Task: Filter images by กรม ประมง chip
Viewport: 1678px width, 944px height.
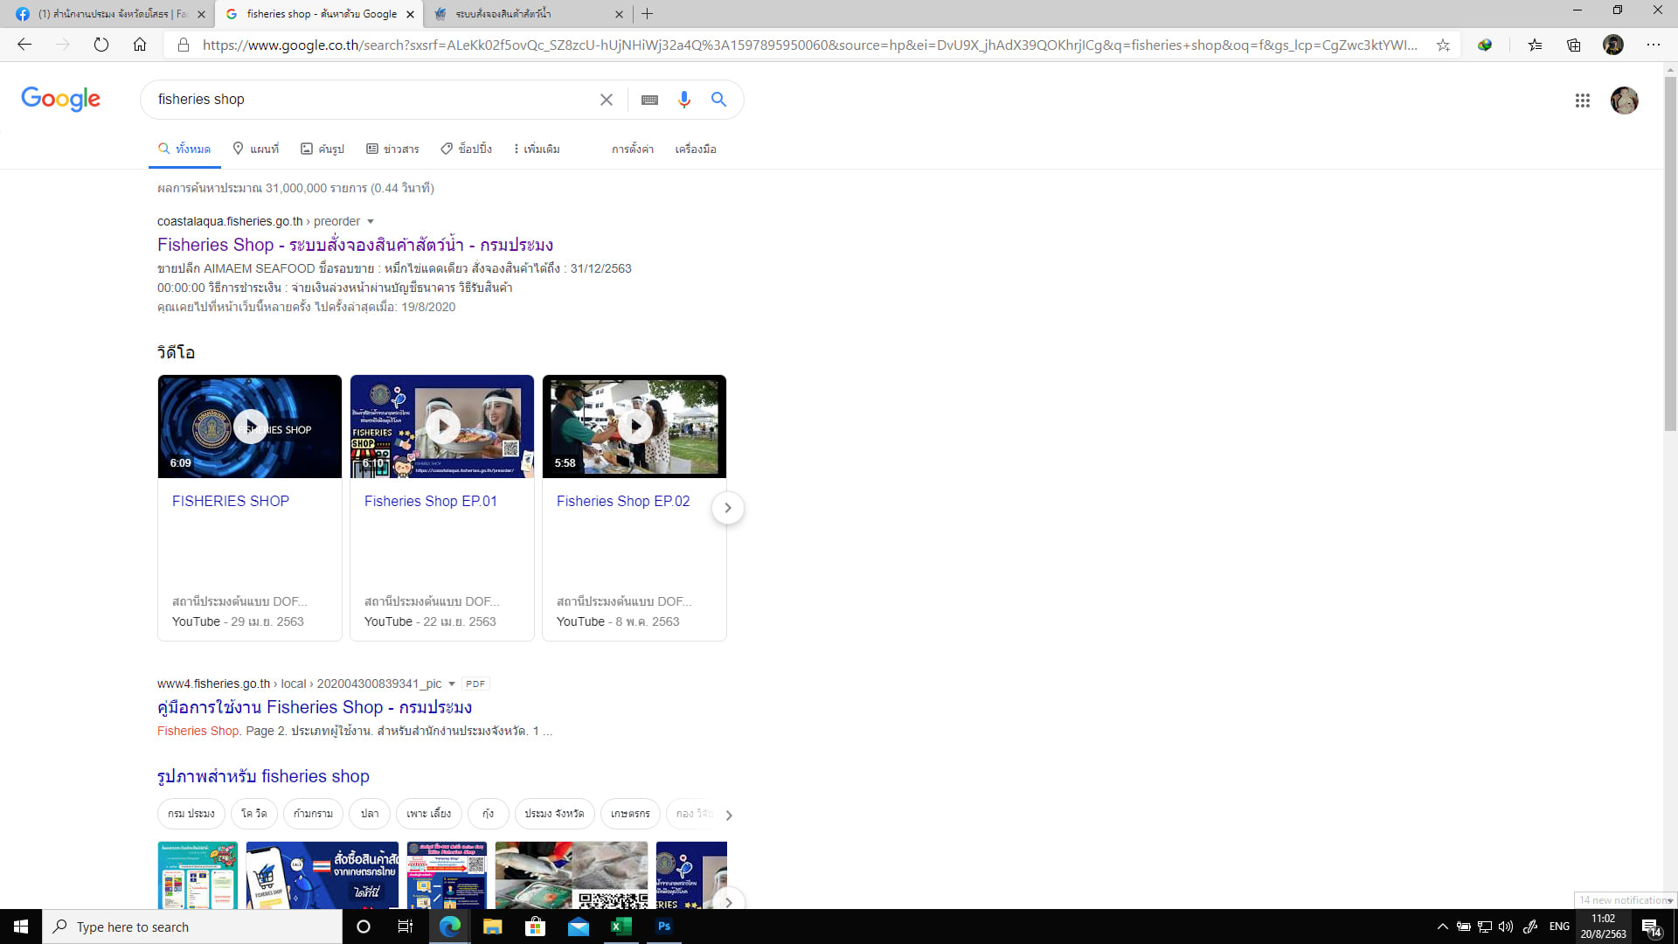Action: (x=191, y=814)
